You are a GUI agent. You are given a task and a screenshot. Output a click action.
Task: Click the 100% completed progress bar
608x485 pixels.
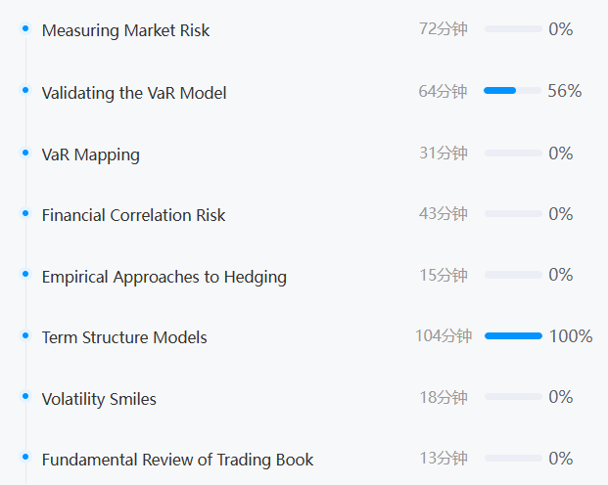point(512,335)
